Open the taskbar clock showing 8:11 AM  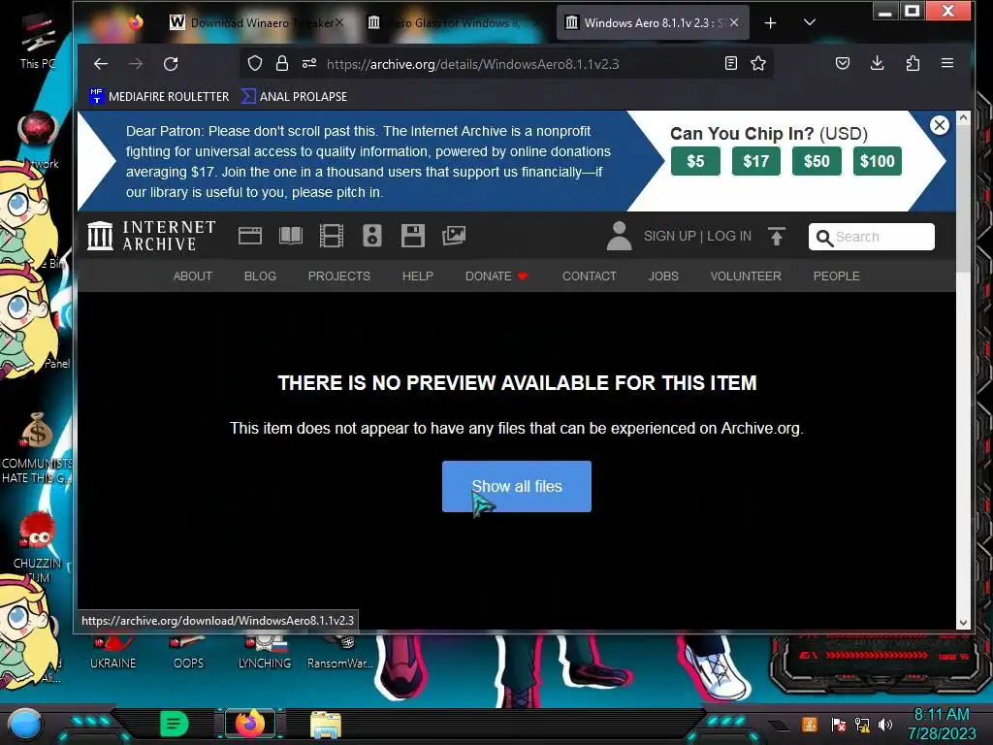tap(942, 724)
